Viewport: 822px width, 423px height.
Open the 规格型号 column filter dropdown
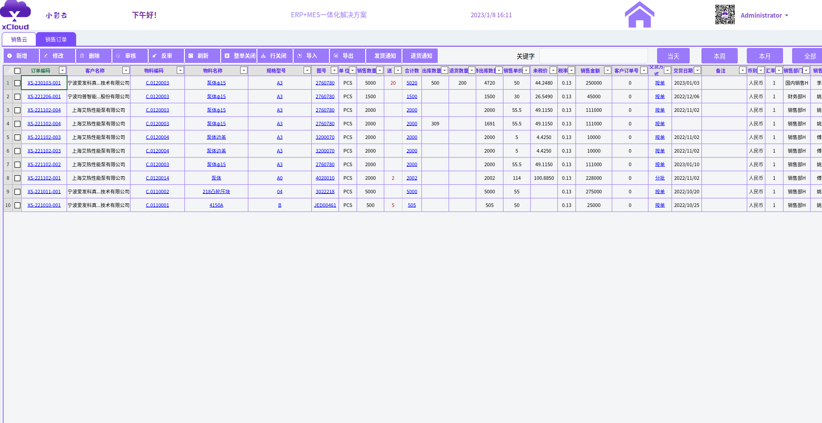click(x=307, y=70)
